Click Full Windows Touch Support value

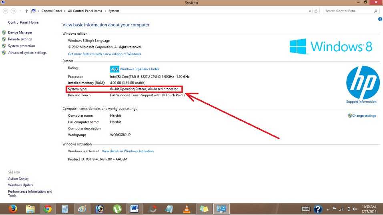(x=148, y=95)
